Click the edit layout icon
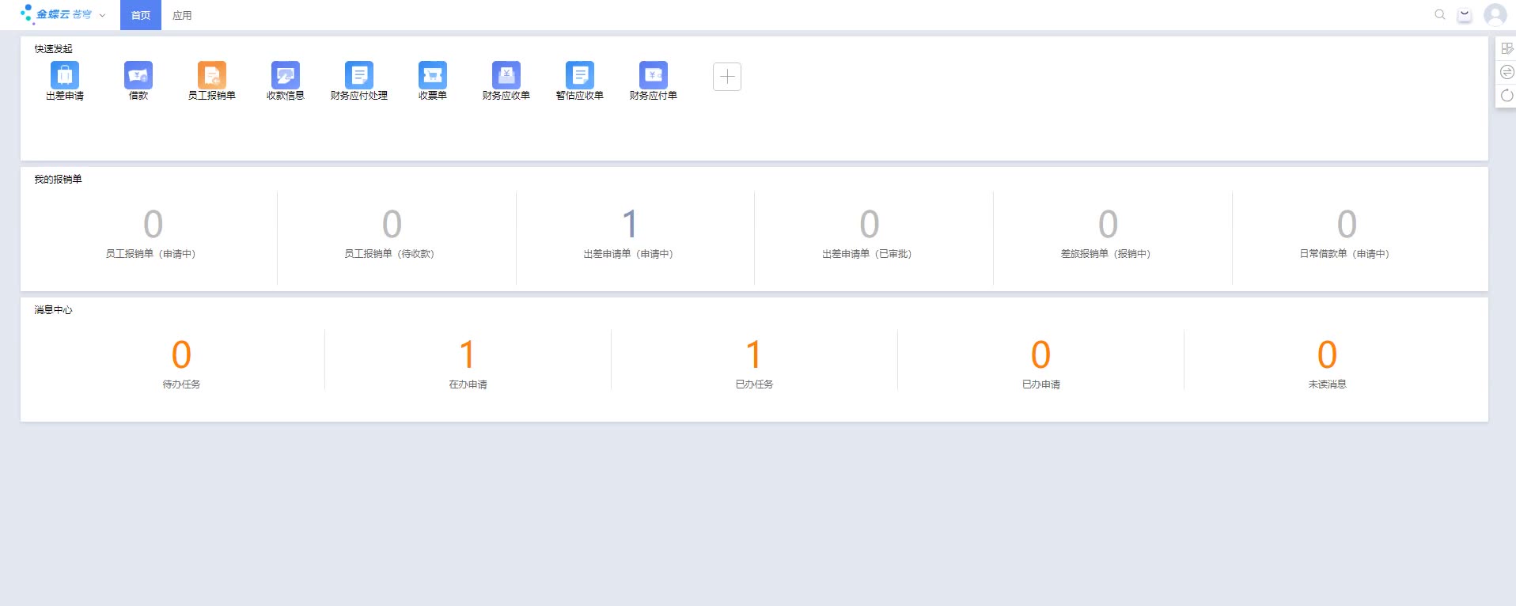The height and width of the screenshot is (606, 1516). 1507,48
